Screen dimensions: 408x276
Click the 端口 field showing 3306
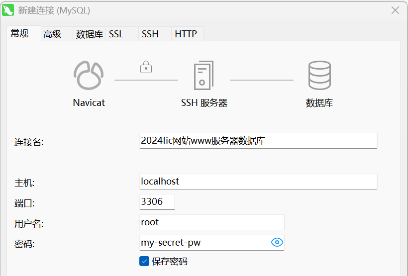click(157, 201)
